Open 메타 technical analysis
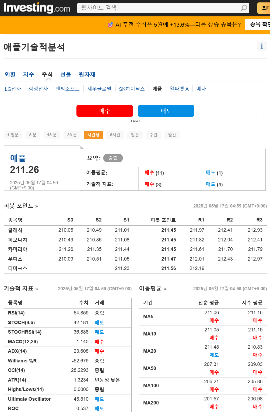Viewport: 270px width, 412px height. click(x=201, y=89)
